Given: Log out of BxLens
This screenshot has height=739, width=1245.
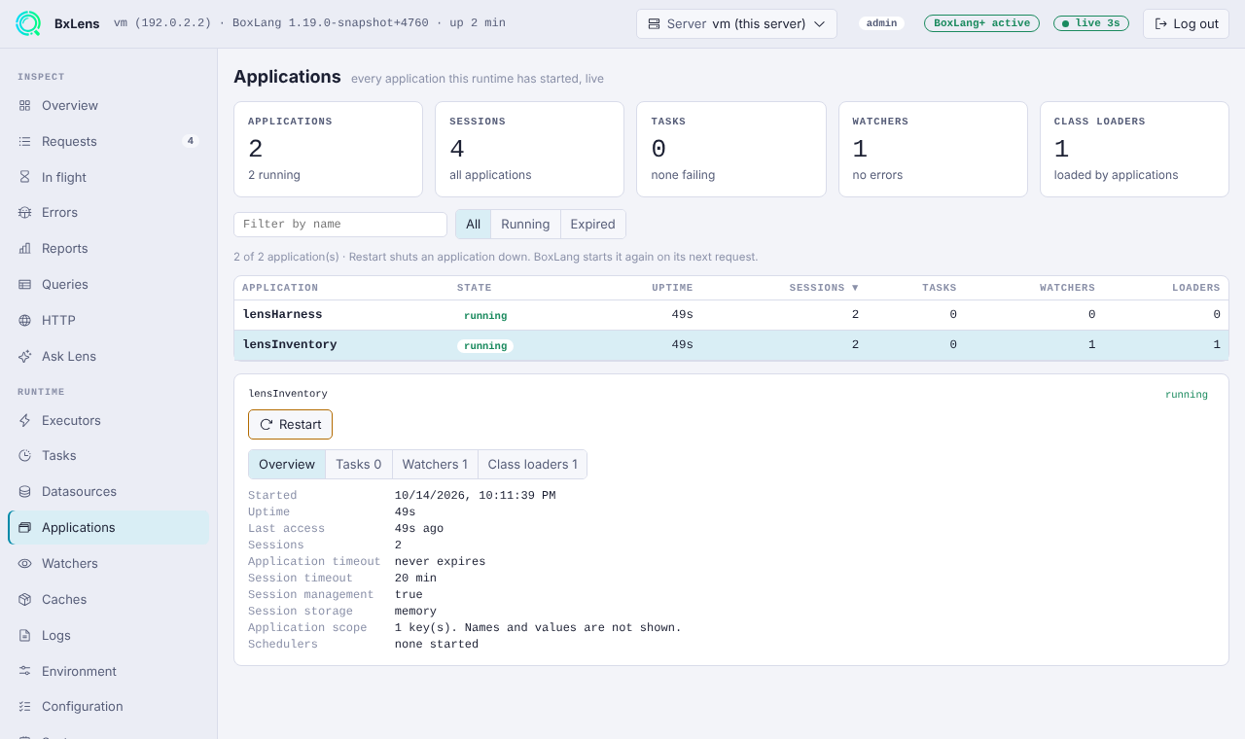Looking at the screenshot, I should pyautogui.click(x=1186, y=23).
